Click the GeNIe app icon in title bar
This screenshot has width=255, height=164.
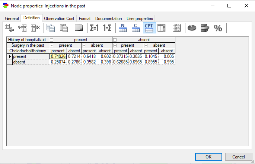[6, 6]
